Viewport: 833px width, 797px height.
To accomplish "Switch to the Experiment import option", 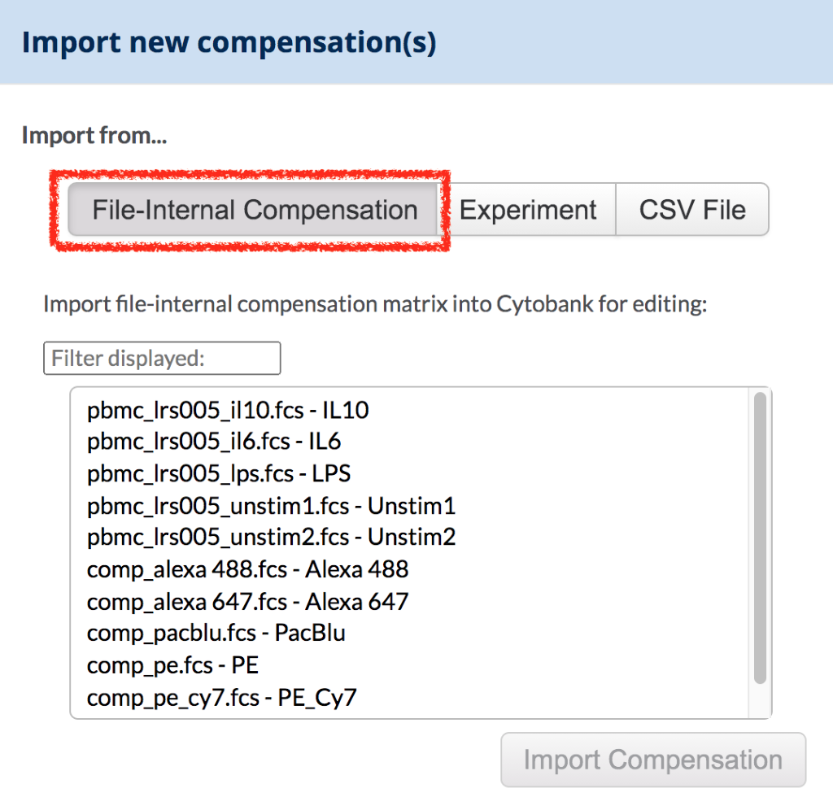I will point(528,210).
